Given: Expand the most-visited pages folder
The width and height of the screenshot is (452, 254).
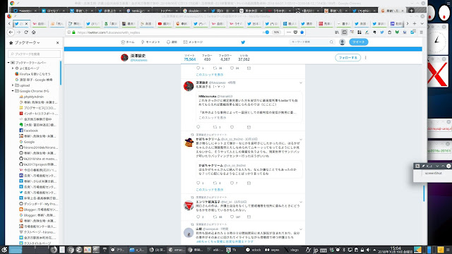Looking at the screenshot, I should click(x=13, y=68).
